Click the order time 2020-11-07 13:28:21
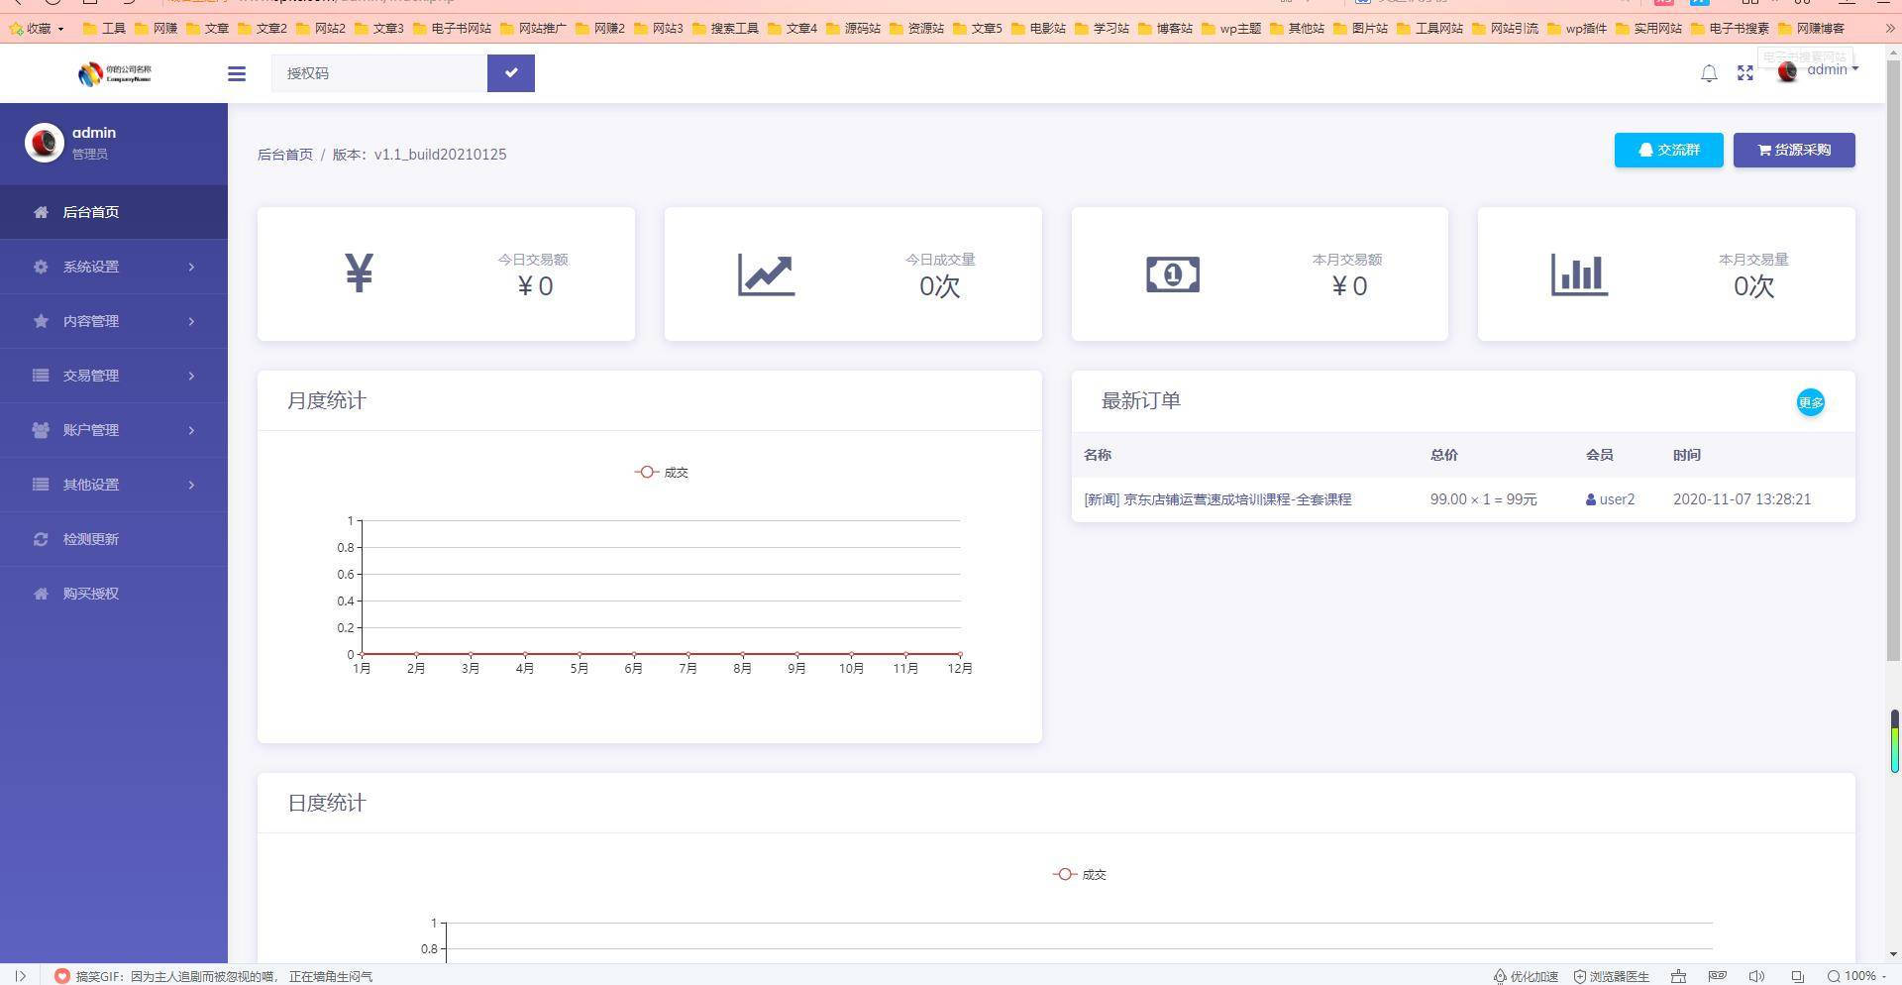1902x985 pixels. pos(1743,499)
